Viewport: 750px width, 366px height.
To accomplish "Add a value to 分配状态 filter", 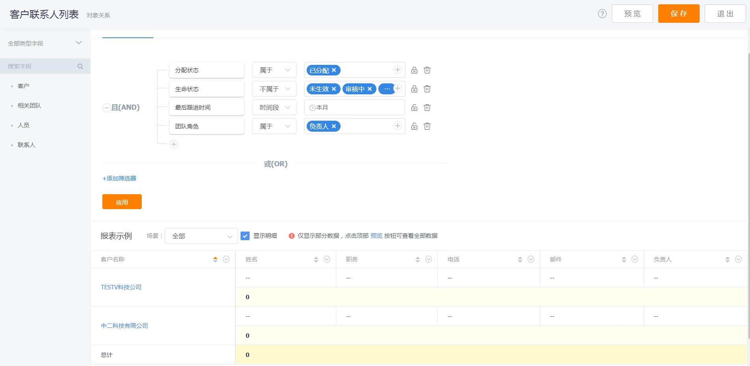I will point(397,70).
